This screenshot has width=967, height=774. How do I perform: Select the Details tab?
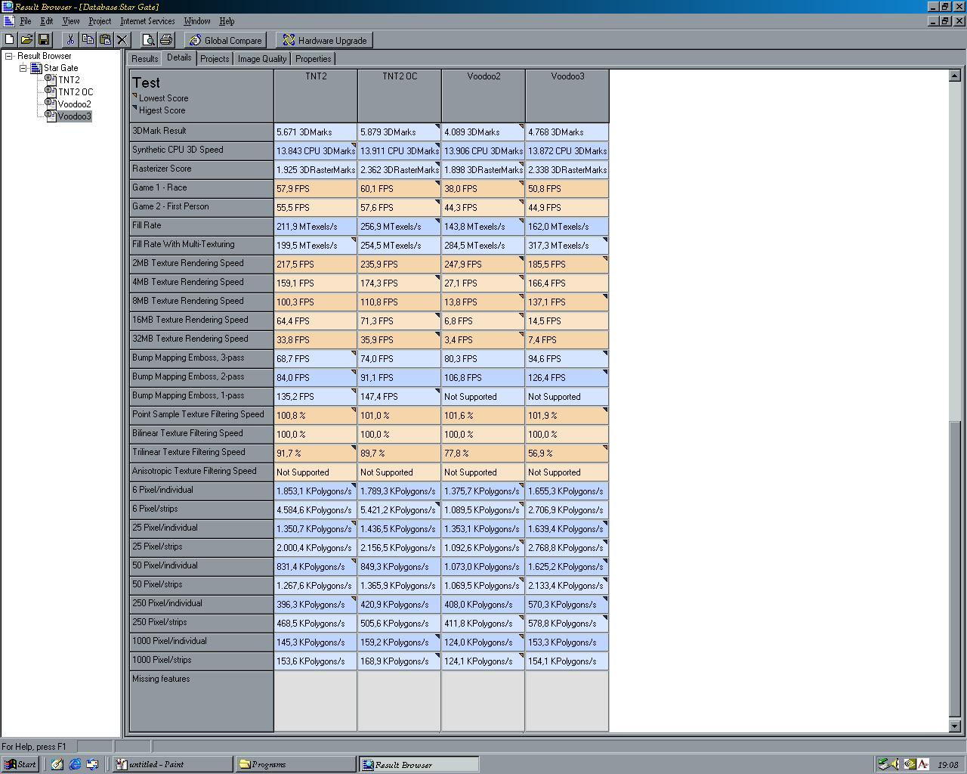coord(179,57)
